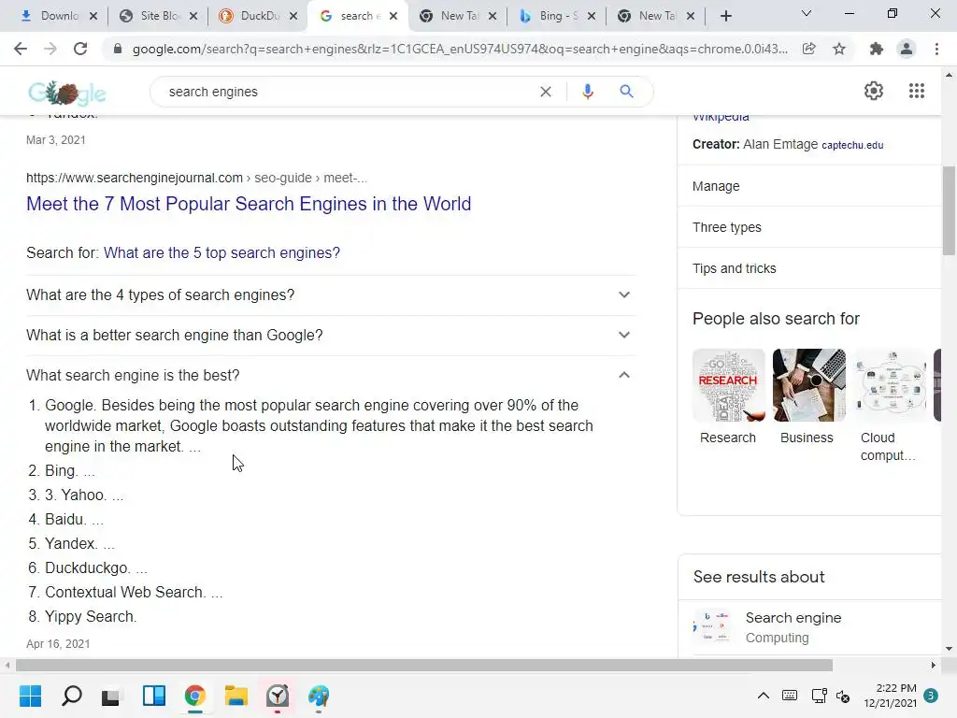Click the vertical scrollbar thumb
Image resolution: width=957 pixels, height=718 pixels.
950,210
